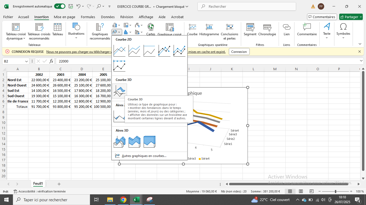This screenshot has width=366, height=205.
Task: Toggle Enregistrement automatique switch
Action: tap(59, 6)
